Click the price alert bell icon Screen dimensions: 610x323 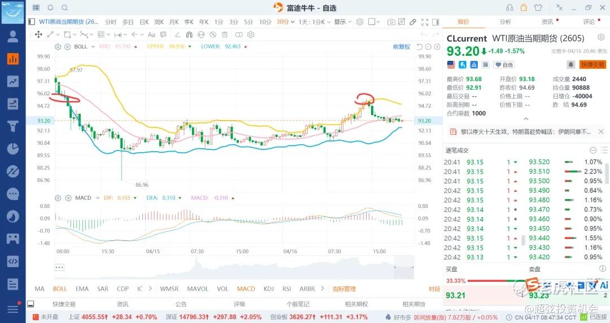pyautogui.click(x=571, y=65)
